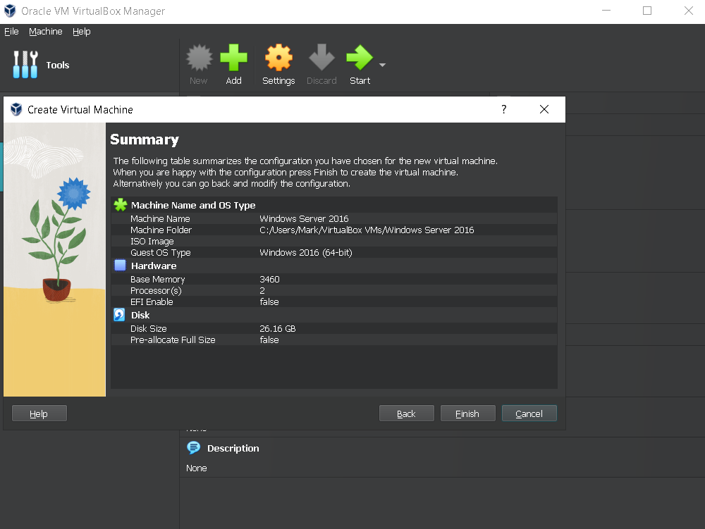The width and height of the screenshot is (705, 529).
Task: Click the ISO Image row label
Action: click(152, 241)
